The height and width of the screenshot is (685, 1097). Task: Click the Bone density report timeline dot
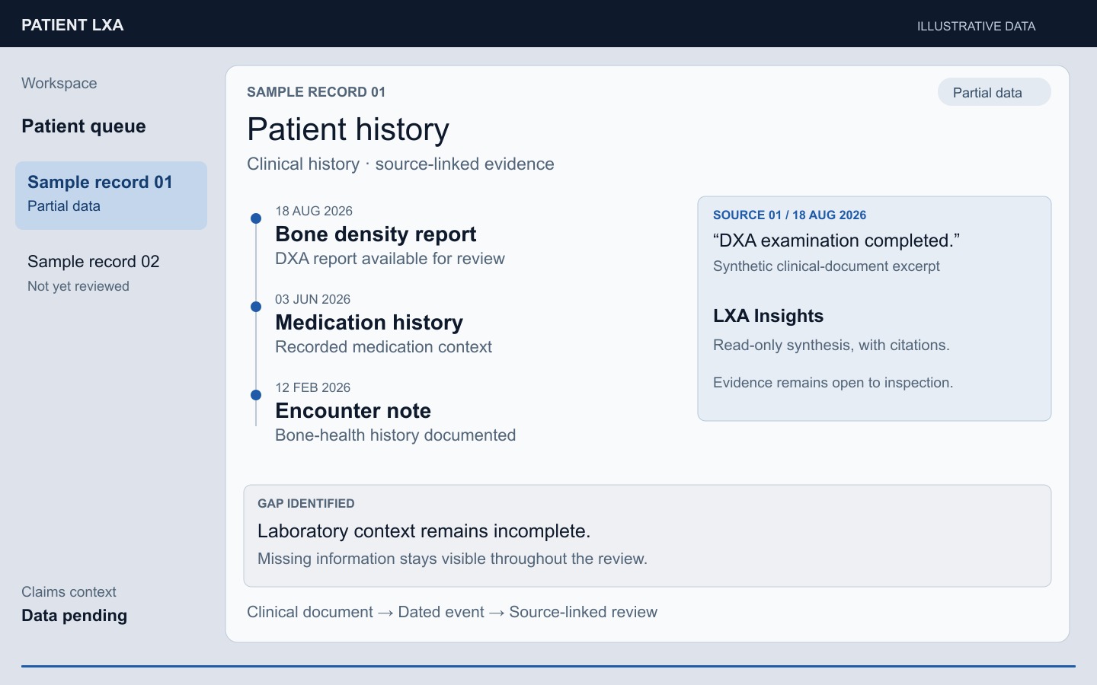(256, 218)
